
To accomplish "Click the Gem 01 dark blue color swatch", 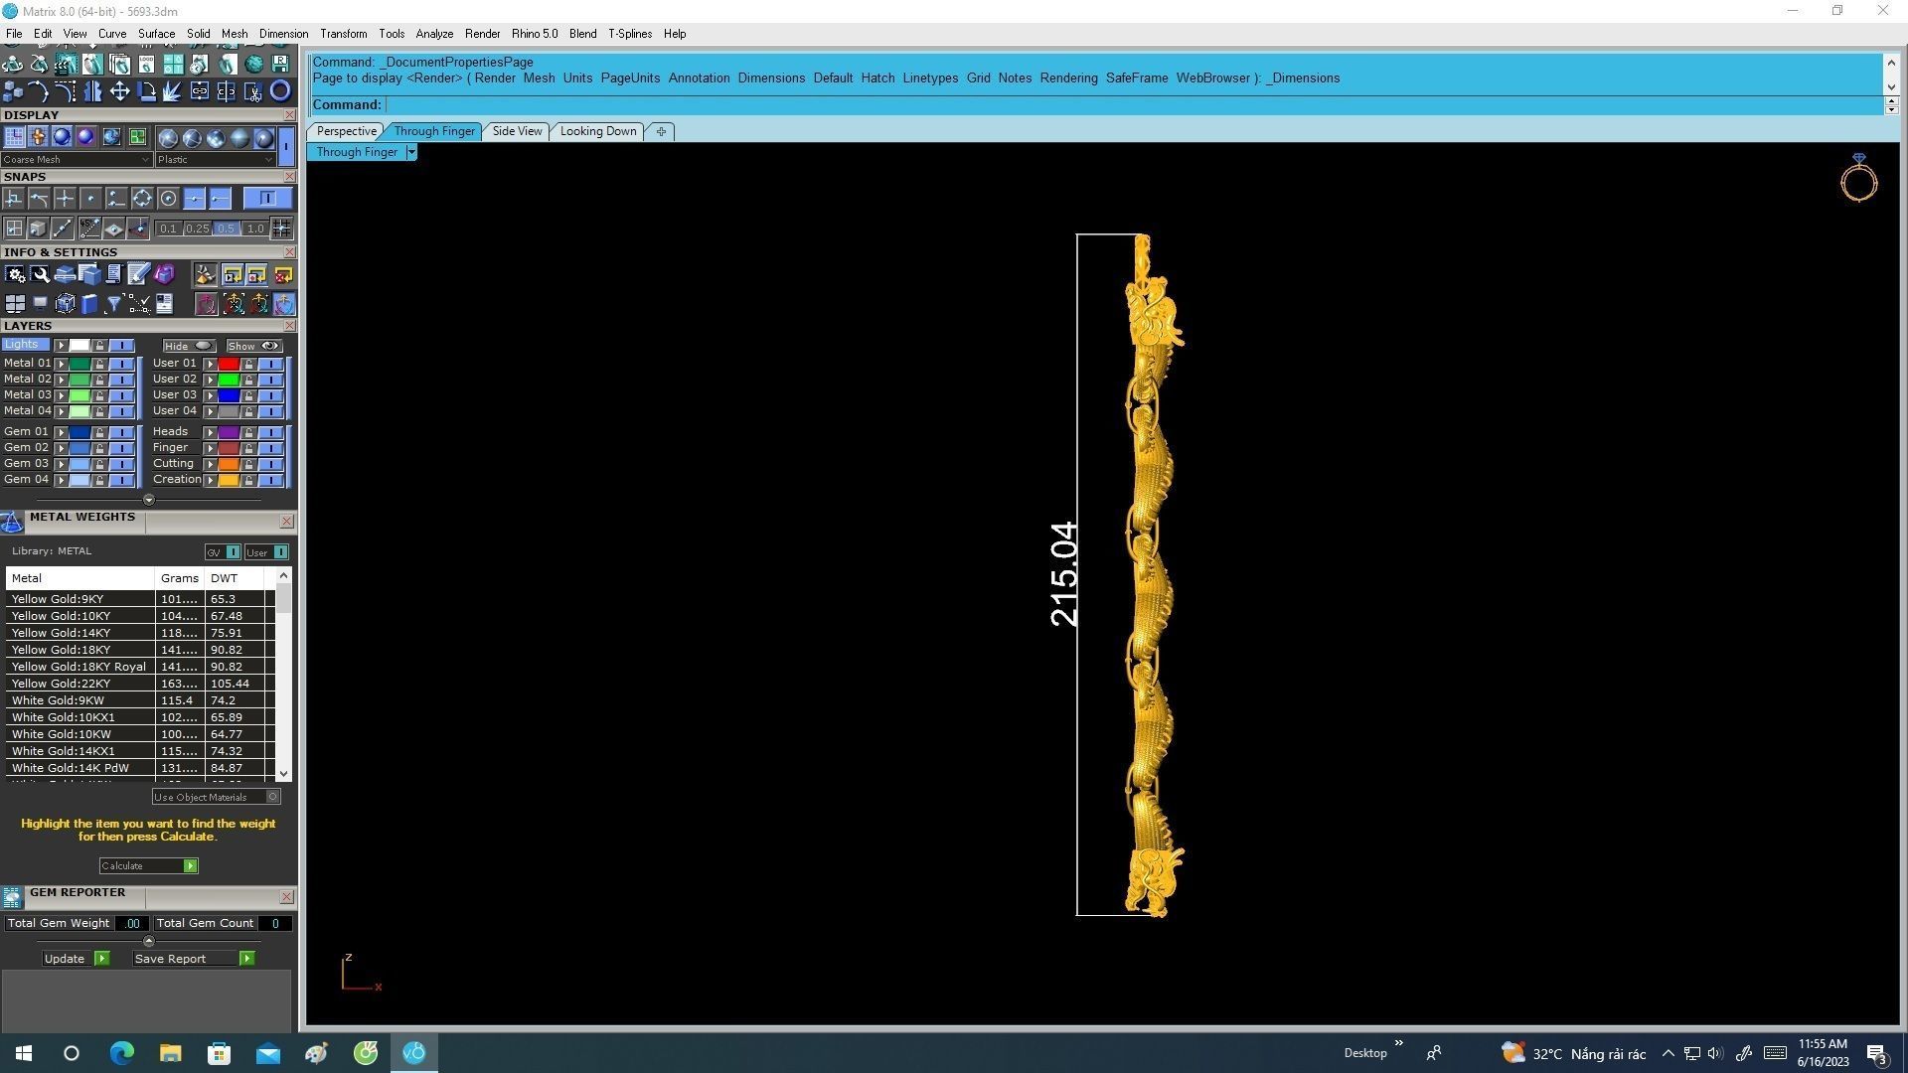I will pyautogui.click(x=79, y=432).
